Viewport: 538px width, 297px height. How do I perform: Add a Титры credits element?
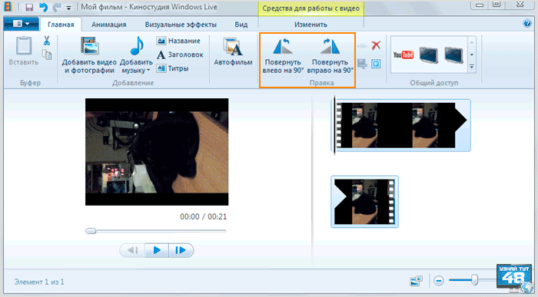pos(173,68)
